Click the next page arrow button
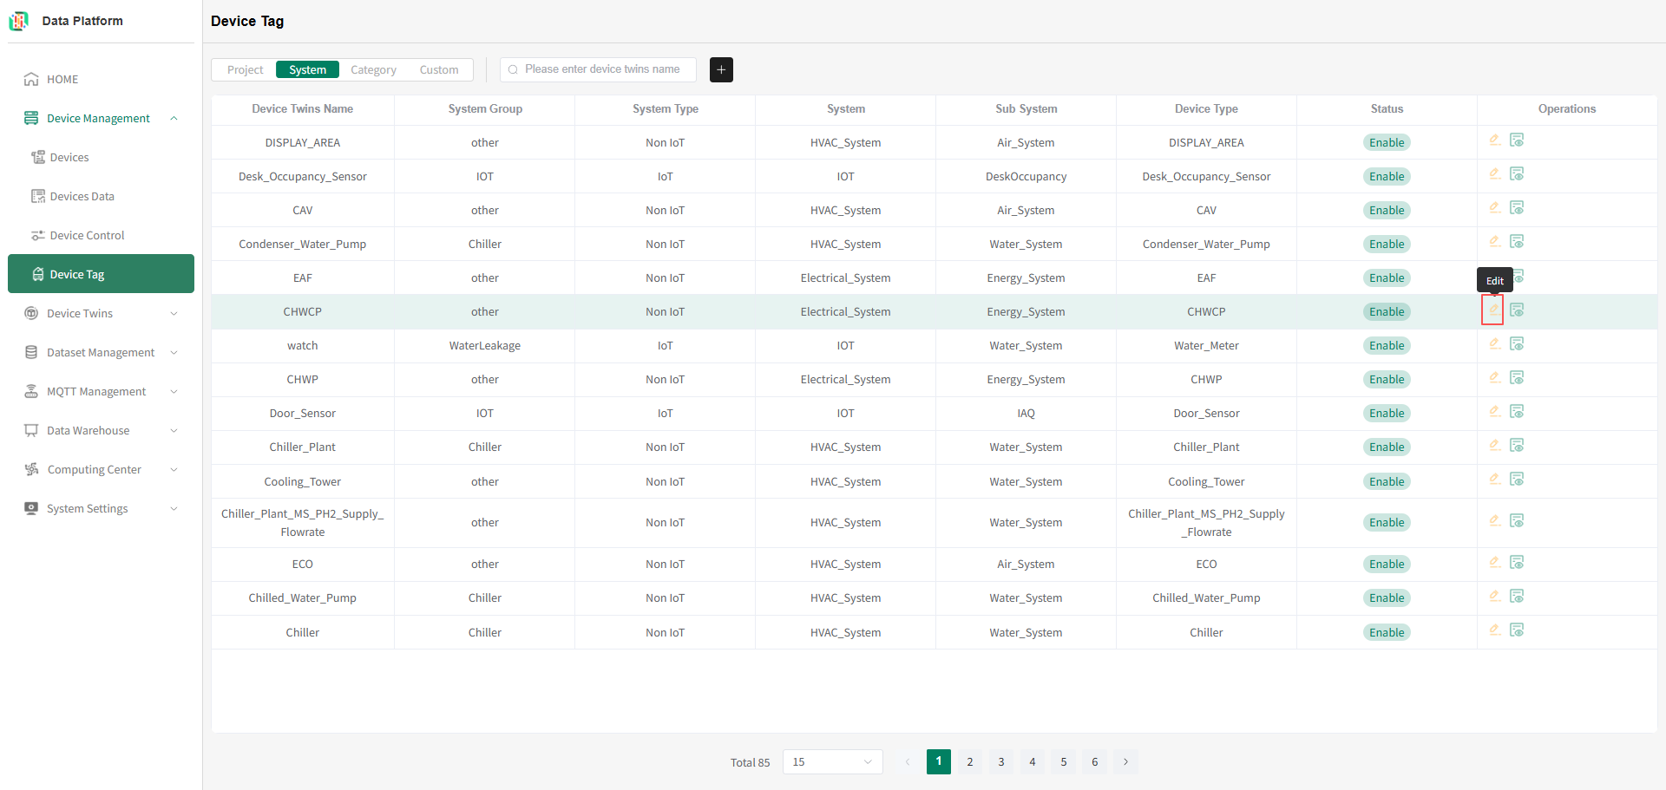 pyautogui.click(x=1126, y=762)
